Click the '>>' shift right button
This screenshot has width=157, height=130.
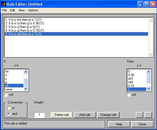pyautogui.click(x=148, y=115)
